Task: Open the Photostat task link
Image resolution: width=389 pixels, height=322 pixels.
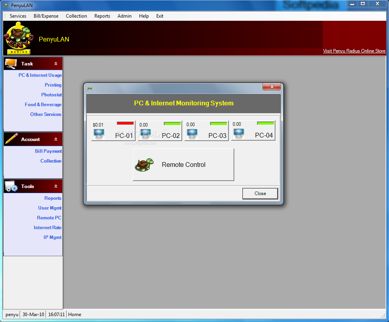Action: pyautogui.click(x=52, y=95)
